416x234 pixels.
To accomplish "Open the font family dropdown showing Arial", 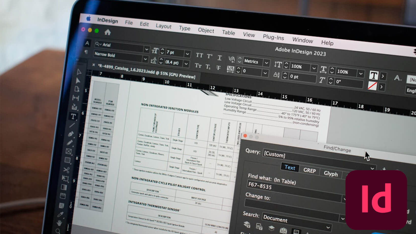I will pos(147,50).
